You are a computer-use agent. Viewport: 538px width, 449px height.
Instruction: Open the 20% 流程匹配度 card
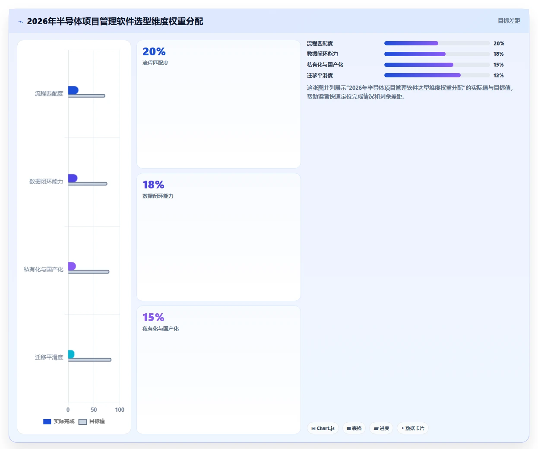tap(218, 104)
